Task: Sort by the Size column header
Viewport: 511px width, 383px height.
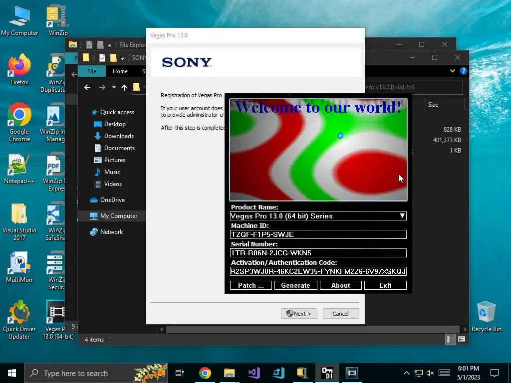Action: (x=445, y=105)
